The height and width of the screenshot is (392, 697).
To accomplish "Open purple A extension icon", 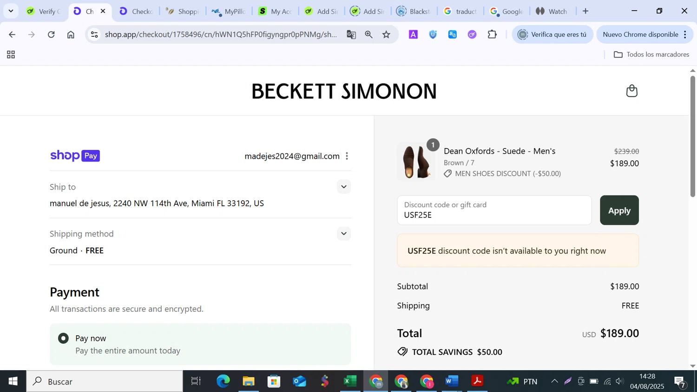I will 413,34.
